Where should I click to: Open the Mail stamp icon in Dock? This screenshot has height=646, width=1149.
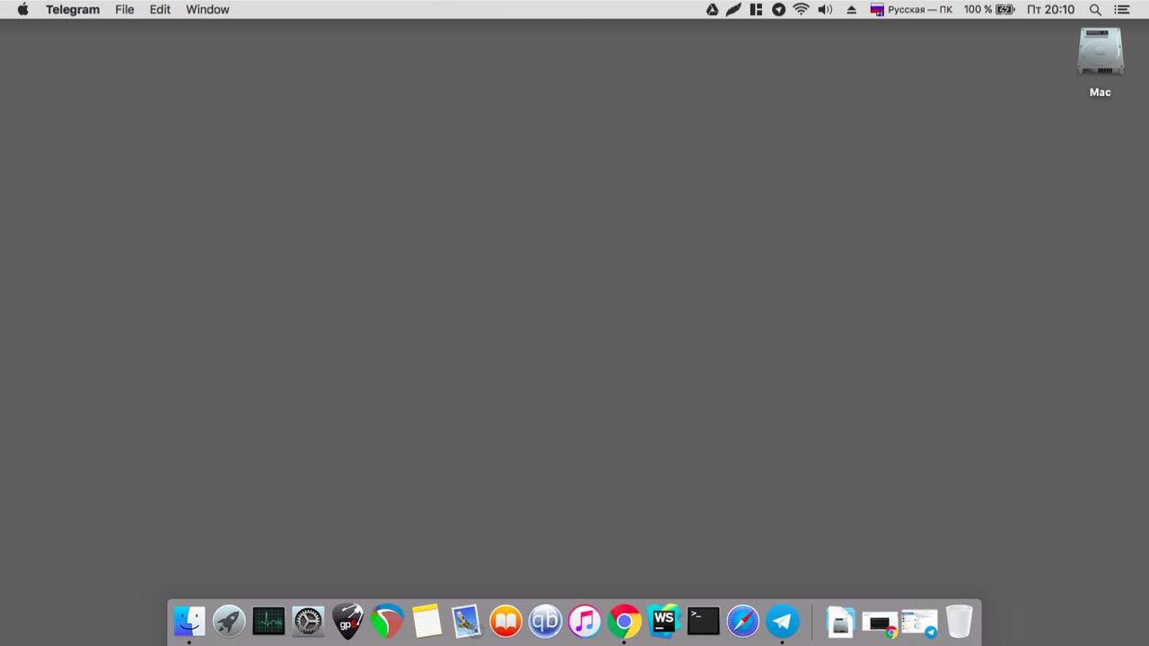(x=466, y=621)
